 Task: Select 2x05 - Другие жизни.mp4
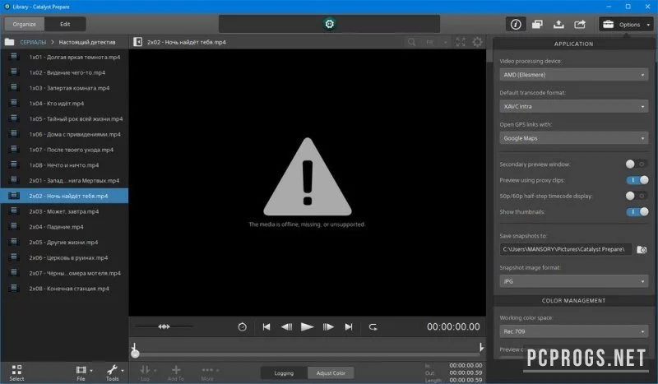coord(64,242)
